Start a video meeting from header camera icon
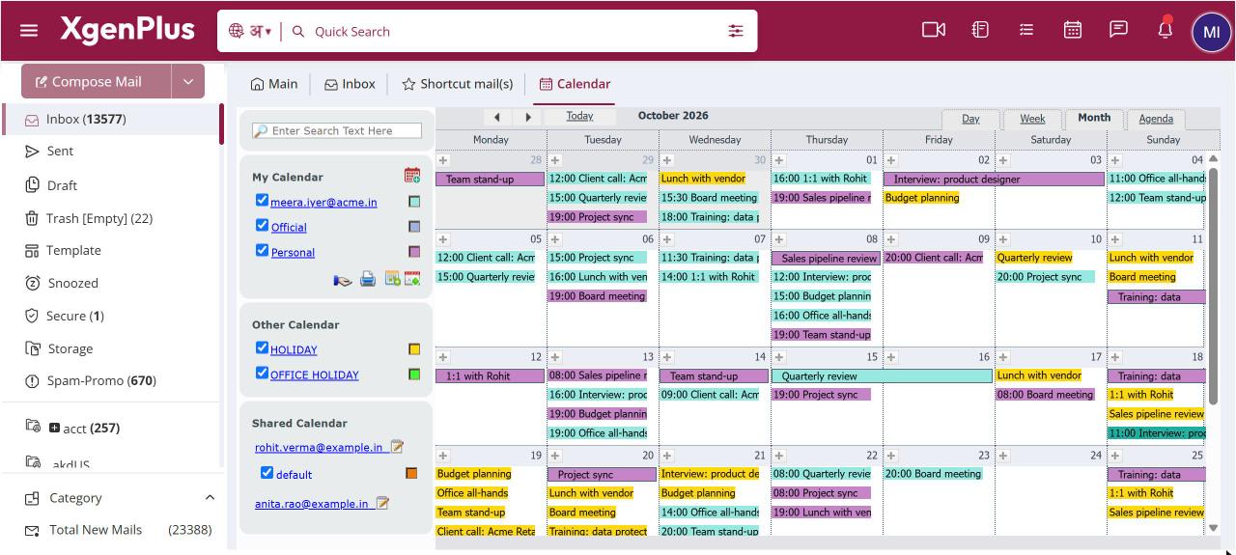This screenshot has width=1236, height=555. coord(934,30)
